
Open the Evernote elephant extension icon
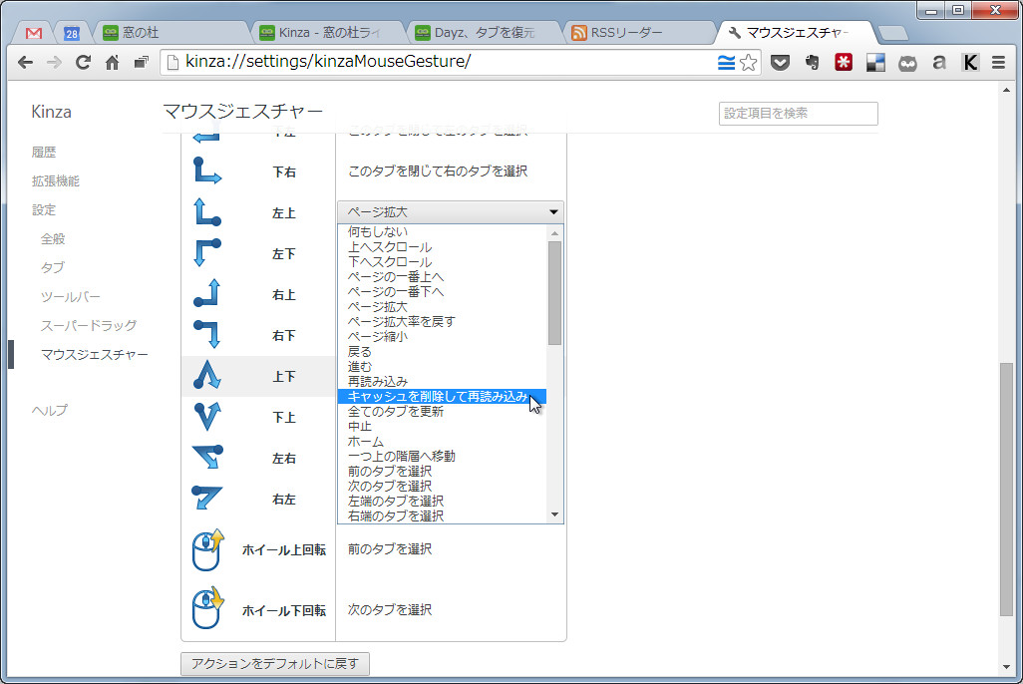[813, 63]
